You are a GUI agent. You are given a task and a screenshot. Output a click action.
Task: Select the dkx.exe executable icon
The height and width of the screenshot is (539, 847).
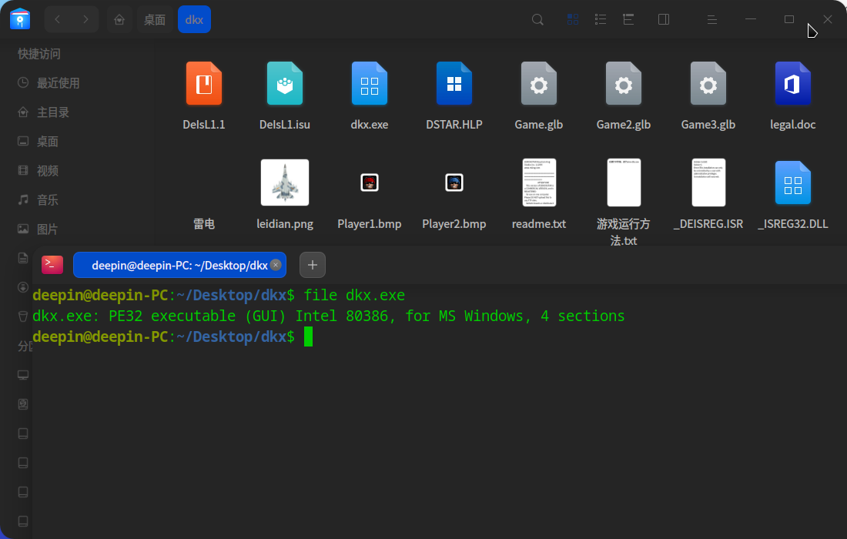point(370,84)
